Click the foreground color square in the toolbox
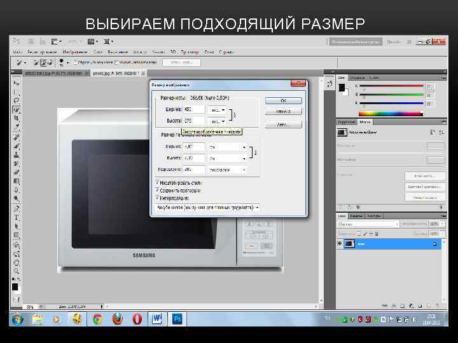The height and width of the screenshot is (343, 458). 15,287
